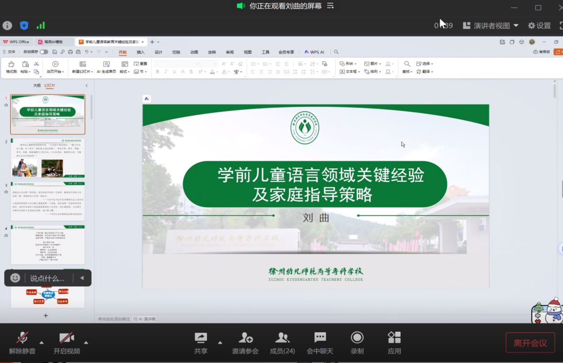This screenshot has height=363, width=563.
Task: Open the 形状 shapes dropdown
Action: [349, 64]
